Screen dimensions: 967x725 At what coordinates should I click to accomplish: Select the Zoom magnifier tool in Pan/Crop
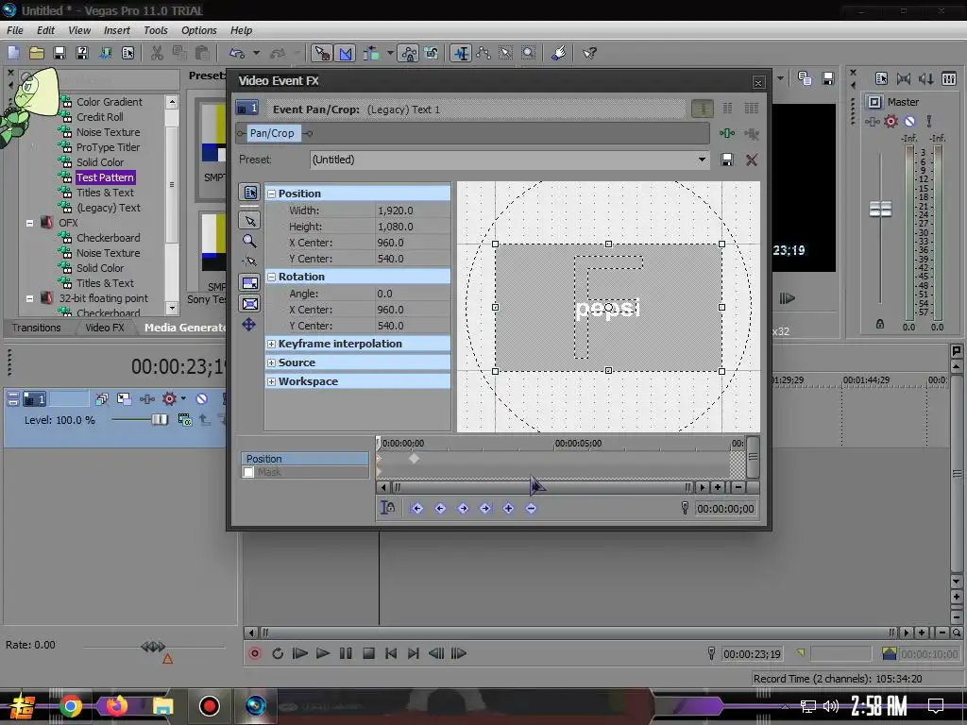click(x=249, y=241)
